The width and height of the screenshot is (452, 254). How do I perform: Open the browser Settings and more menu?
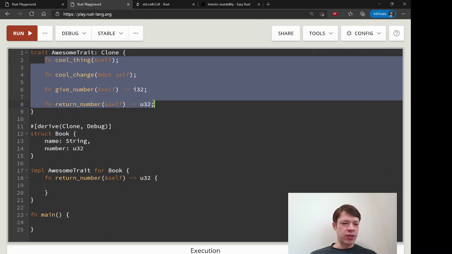coord(403,14)
